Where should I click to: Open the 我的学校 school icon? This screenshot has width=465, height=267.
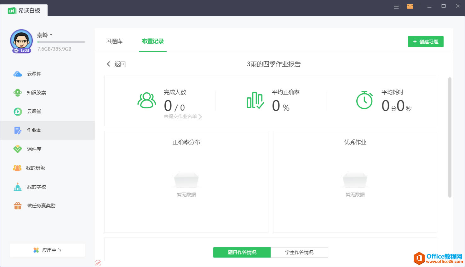pyautogui.click(x=18, y=187)
